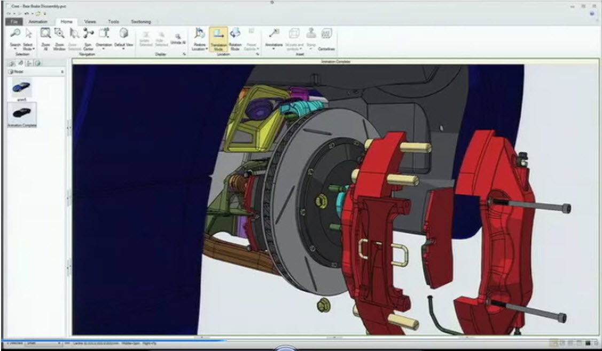Open the File menu
Screen dimensions: 602x351
tap(14, 21)
